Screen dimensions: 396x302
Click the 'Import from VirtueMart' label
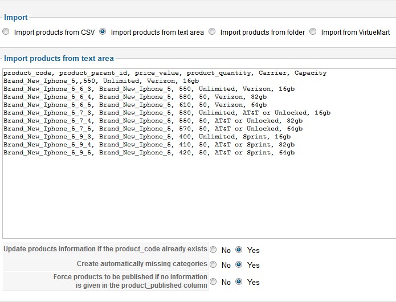click(x=356, y=32)
